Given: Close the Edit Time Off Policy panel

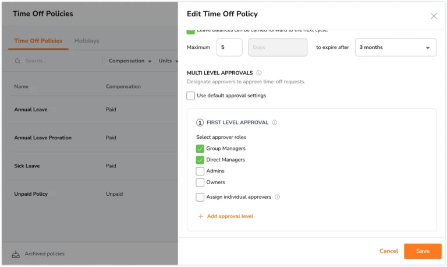Looking at the screenshot, I should coord(434,16).
